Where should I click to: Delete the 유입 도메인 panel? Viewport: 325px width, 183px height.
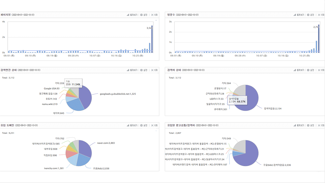[154, 125]
